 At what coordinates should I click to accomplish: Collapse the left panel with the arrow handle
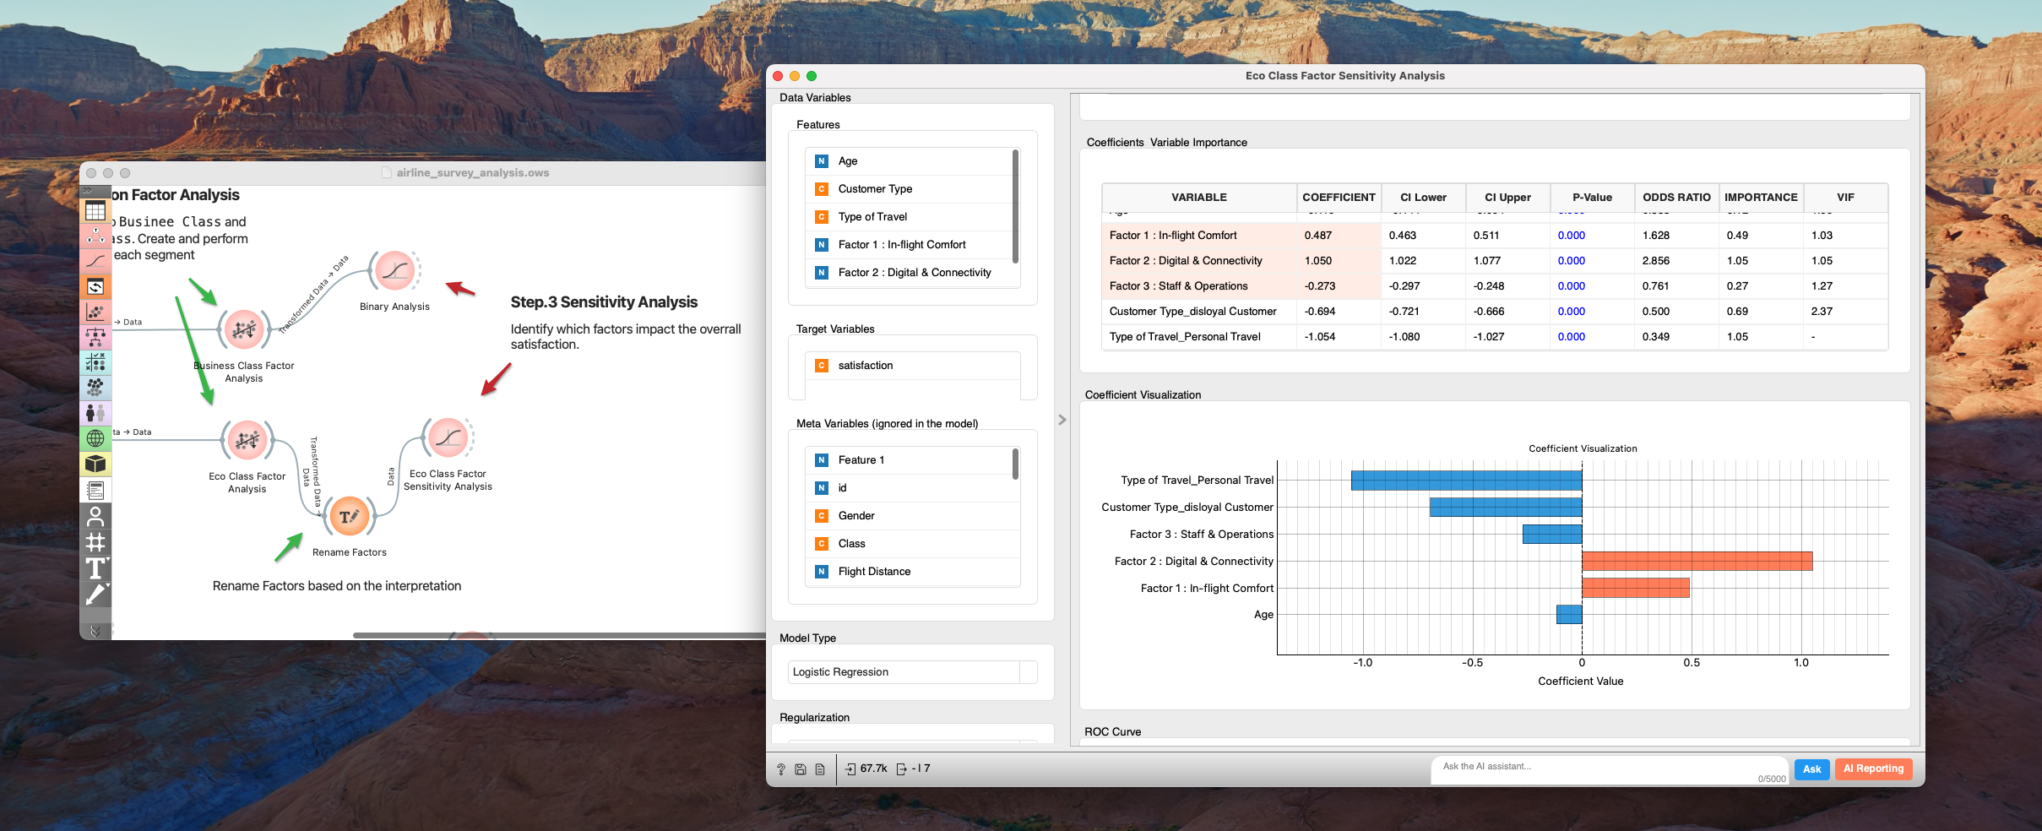[x=1062, y=420]
